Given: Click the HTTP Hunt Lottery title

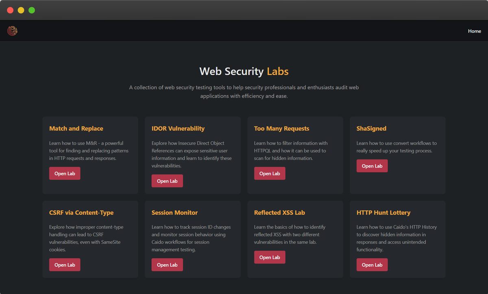Looking at the screenshot, I should point(383,213).
